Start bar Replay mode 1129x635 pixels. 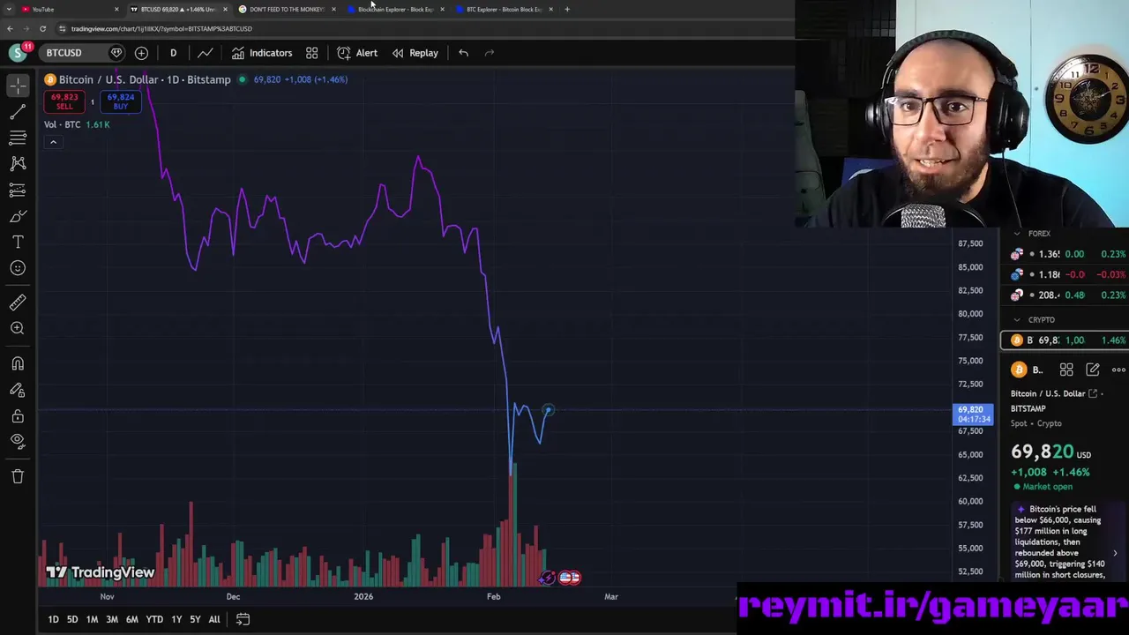(415, 53)
